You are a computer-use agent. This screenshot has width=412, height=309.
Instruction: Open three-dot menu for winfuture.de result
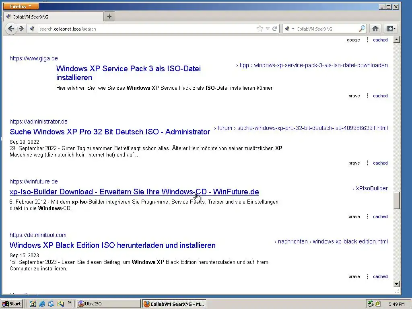click(367, 216)
